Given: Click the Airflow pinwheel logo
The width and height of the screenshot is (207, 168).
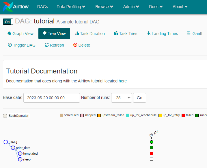Looking at the screenshot, I should (x=8, y=7).
